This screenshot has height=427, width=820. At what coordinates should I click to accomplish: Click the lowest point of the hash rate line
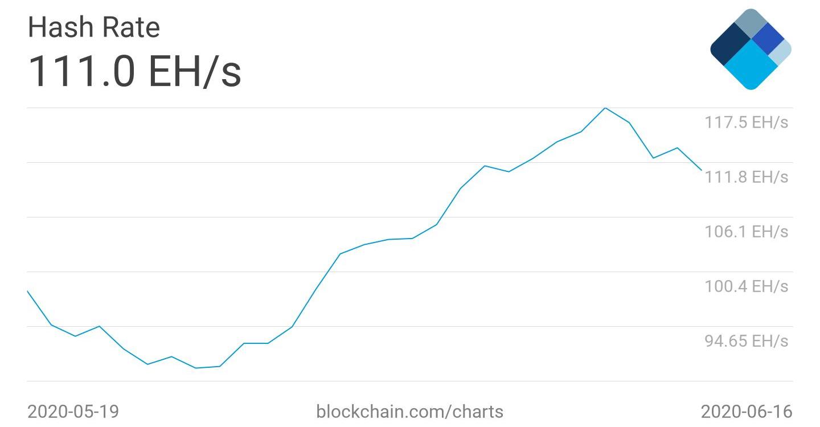click(195, 368)
